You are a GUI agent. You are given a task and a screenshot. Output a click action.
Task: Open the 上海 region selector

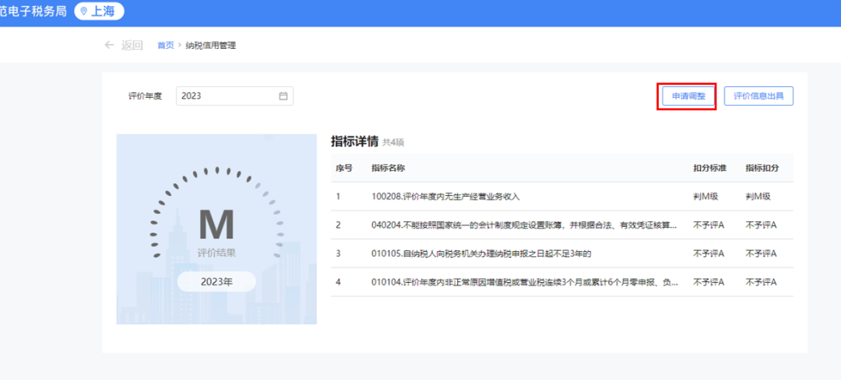pos(100,12)
